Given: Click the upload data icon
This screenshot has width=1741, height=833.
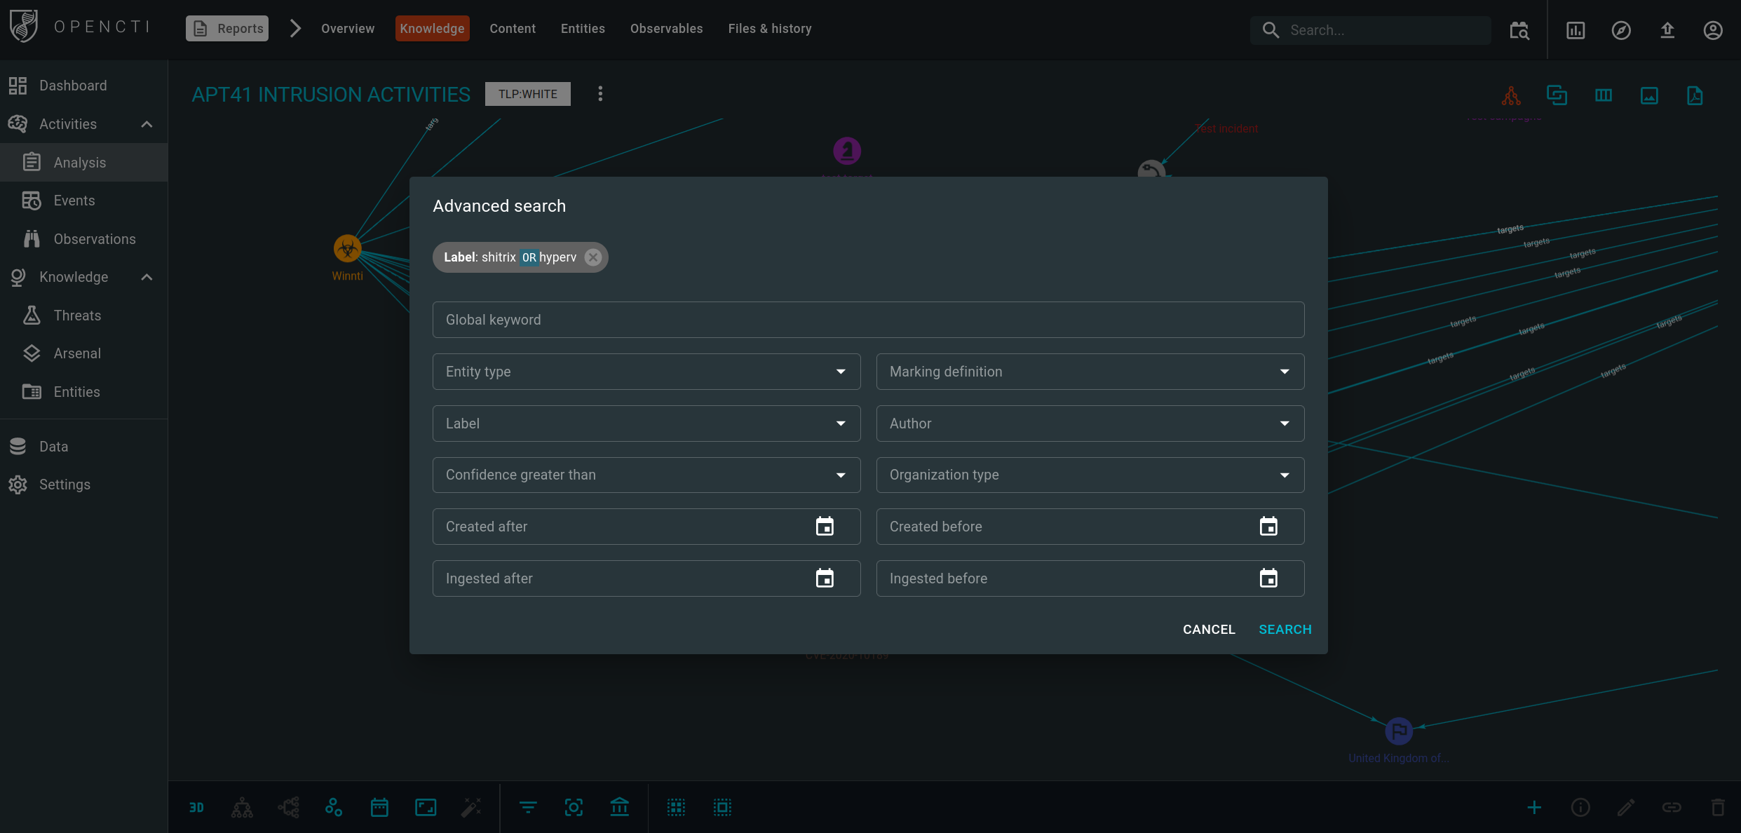Looking at the screenshot, I should [x=1667, y=30].
